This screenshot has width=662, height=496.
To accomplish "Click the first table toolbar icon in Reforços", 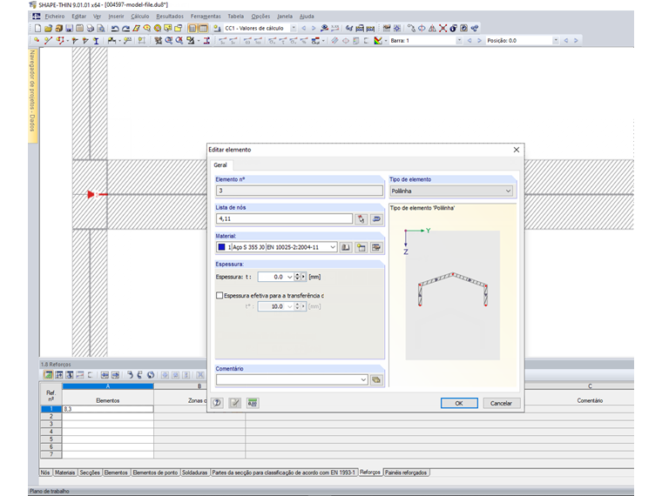I will pyautogui.click(x=48, y=375).
